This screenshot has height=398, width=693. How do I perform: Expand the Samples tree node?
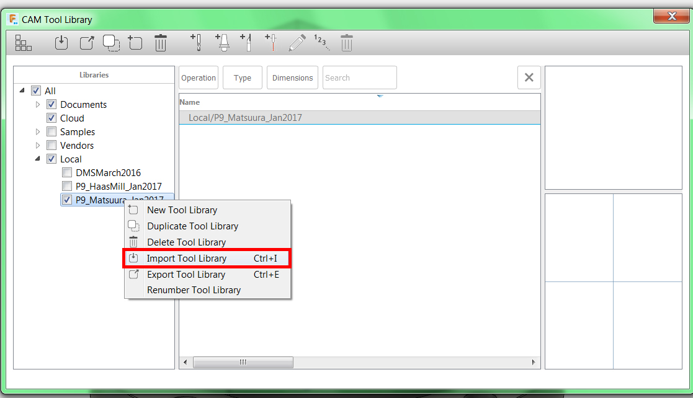[x=38, y=131]
